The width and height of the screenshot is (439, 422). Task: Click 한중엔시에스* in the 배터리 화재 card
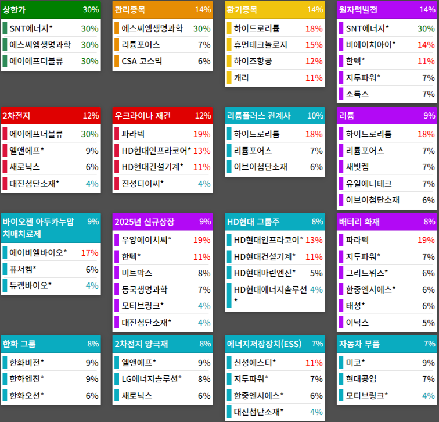[387, 289]
